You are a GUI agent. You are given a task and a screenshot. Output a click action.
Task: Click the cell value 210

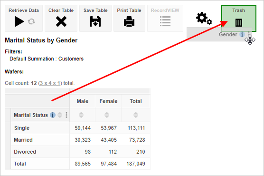tap(141, 152)
